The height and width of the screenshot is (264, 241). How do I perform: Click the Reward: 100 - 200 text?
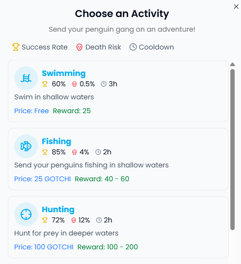pos(107,247)
